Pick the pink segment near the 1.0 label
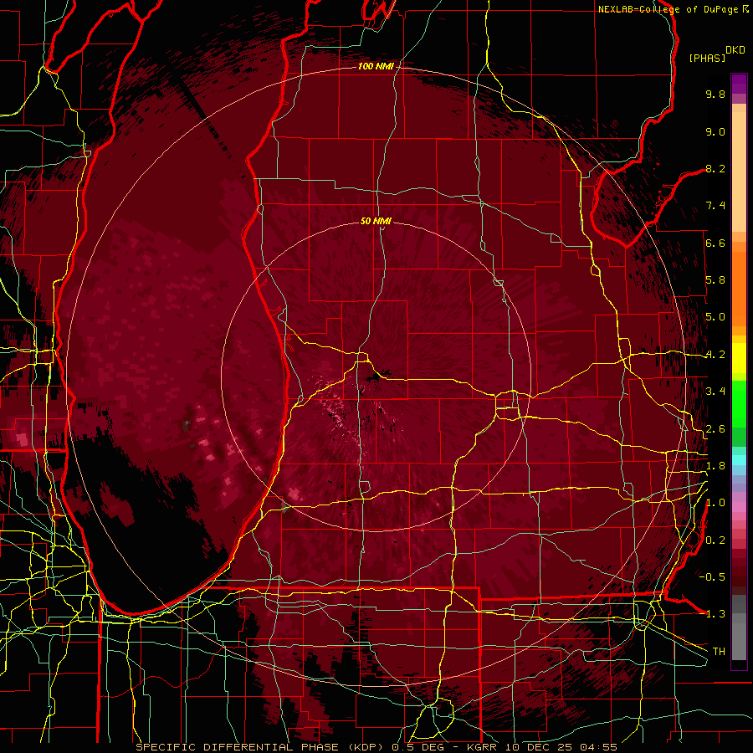The image size is (753, 753). coord(739,507)
